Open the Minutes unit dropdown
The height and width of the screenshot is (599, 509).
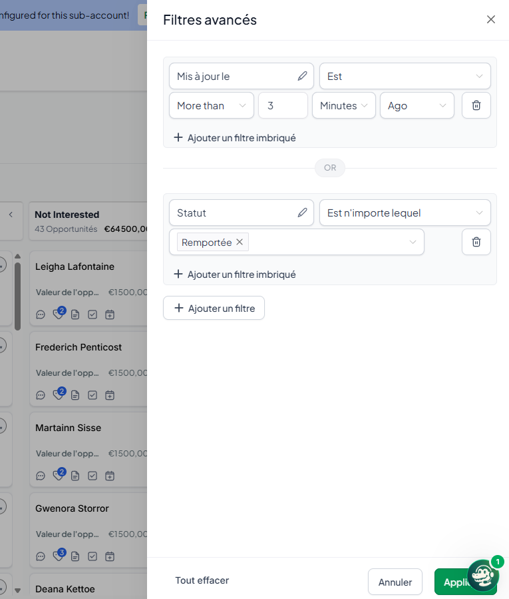(x=344, y=105)
